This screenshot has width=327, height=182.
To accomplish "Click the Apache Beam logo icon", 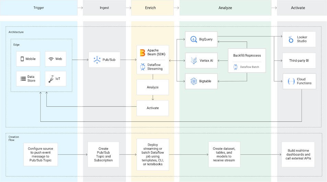I will pos(142,53).
